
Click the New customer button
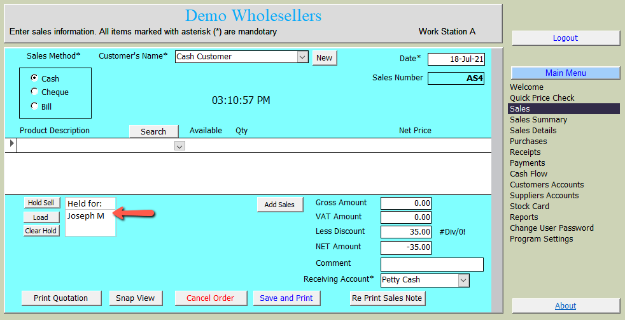324,57
